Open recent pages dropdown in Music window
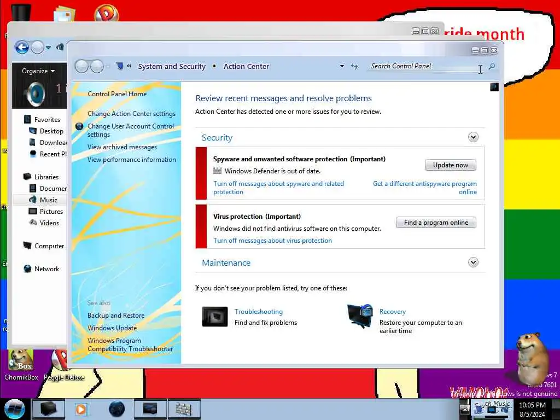Image resolution: width=560 pixels, height=420 pixels. (x=48, y=47)
